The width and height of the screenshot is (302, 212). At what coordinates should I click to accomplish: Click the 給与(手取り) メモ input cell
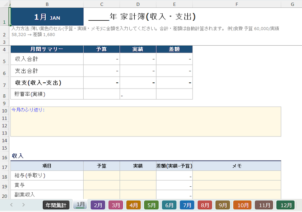[x=237, y=176]
